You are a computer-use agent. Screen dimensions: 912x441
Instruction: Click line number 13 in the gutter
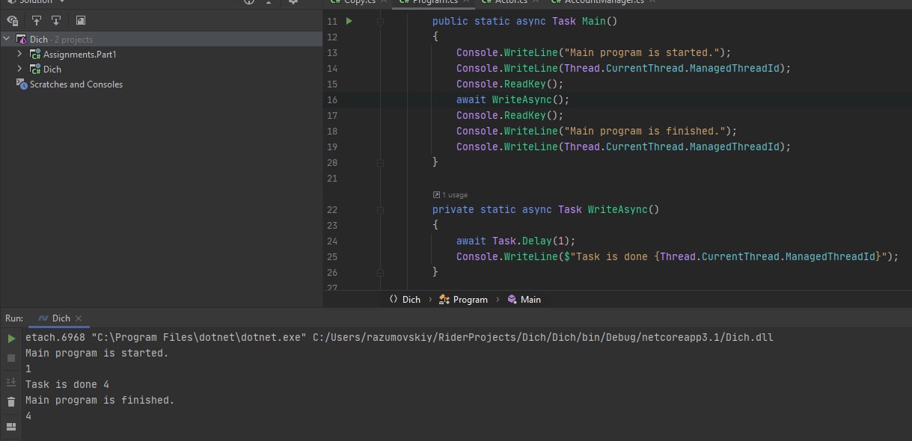[332, 52]
